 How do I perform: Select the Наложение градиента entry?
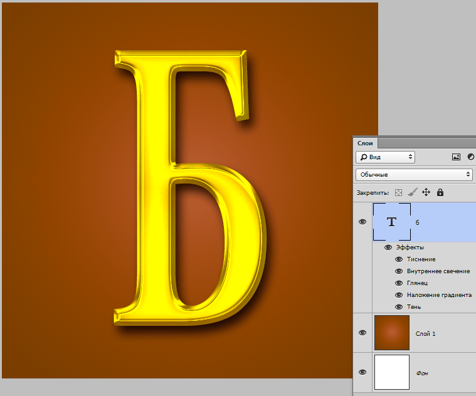(439, 294)
